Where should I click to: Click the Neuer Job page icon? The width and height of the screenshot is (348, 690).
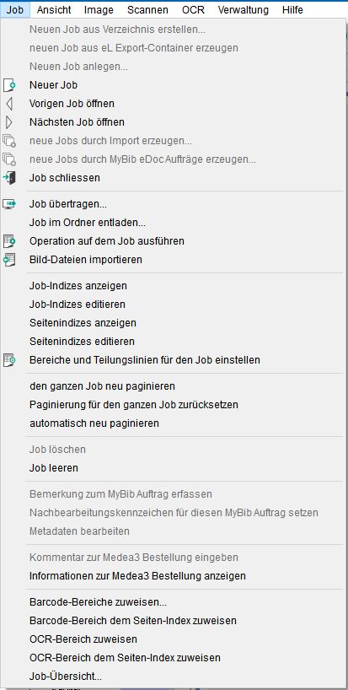click(9, 85)
